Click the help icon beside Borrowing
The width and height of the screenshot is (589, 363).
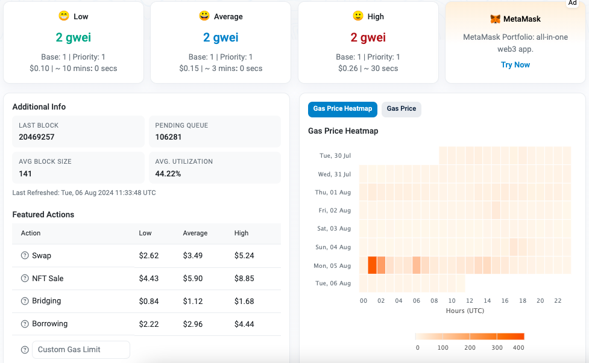click(x=25, y=324)
